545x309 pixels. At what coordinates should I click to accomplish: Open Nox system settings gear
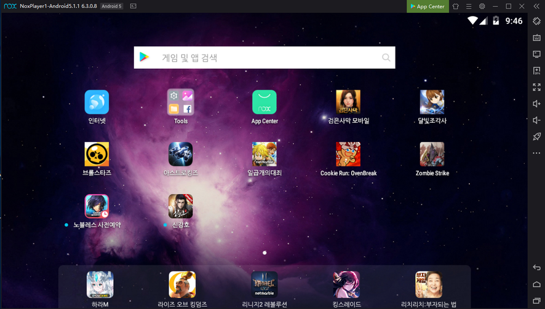click(x=482, y=6)
